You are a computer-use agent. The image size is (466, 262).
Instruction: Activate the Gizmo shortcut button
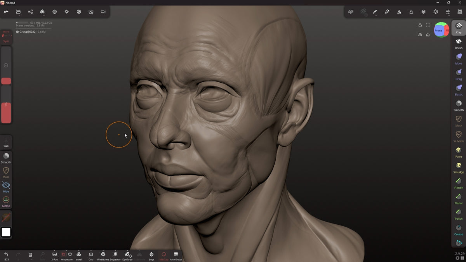click(x=6, y=201)
